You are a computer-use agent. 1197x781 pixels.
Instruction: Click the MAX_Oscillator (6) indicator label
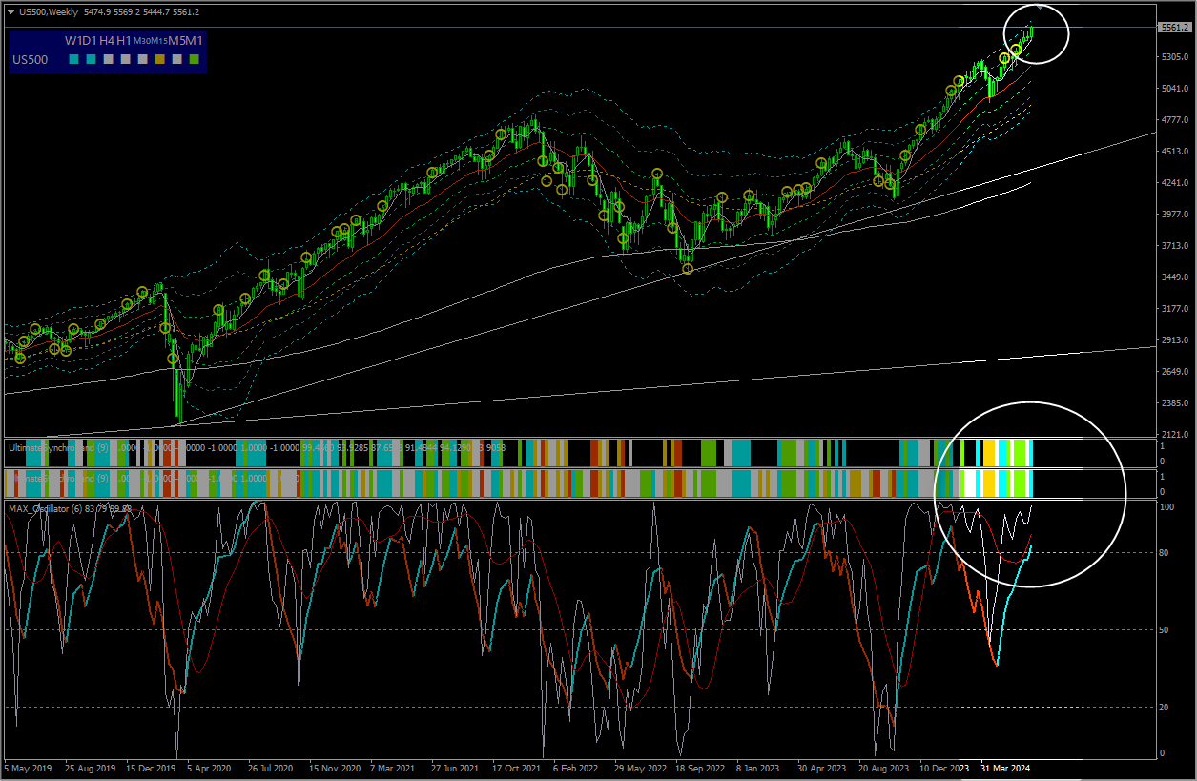(x=44, y=508)
